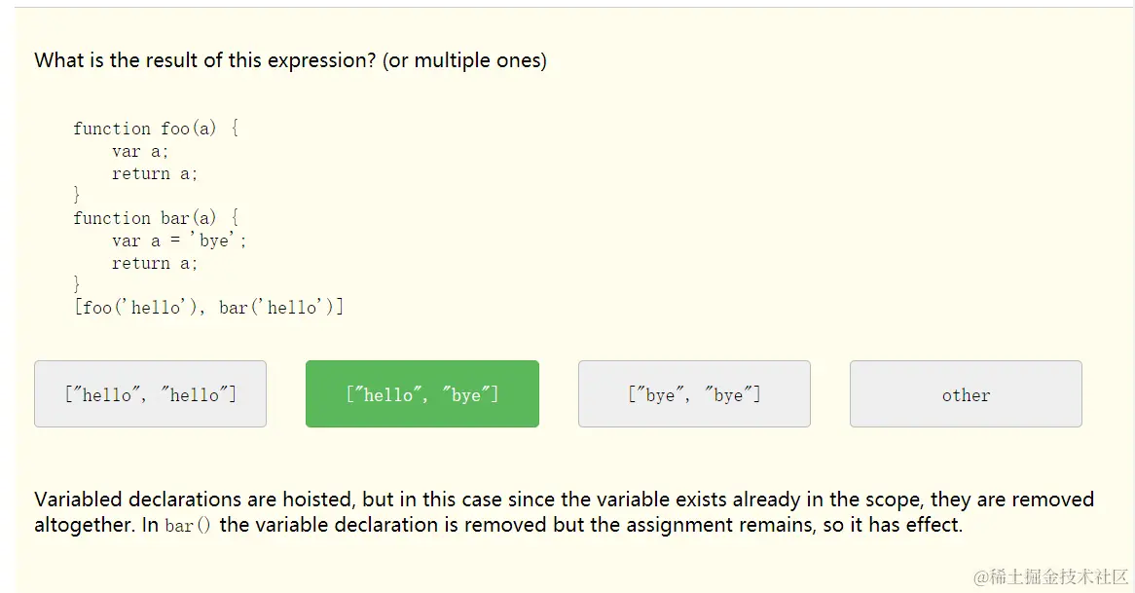
Task: Click the "return a;" line inside foo
Action: point(155,173)
